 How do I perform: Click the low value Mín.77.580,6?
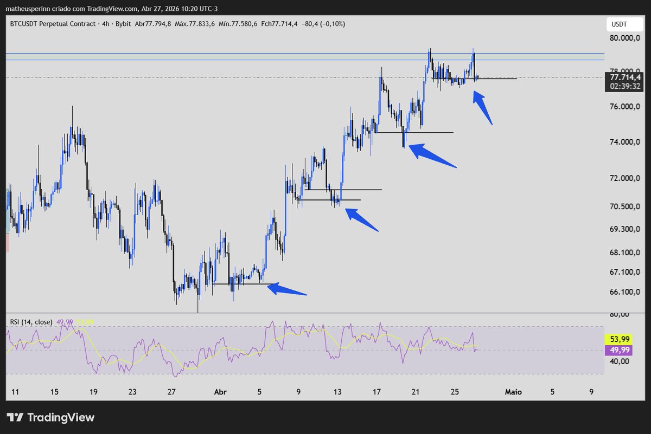pyautogui.click(x=239, y=24)
